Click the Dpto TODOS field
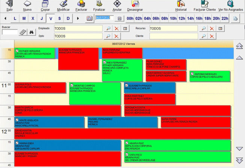 point(78,36)
